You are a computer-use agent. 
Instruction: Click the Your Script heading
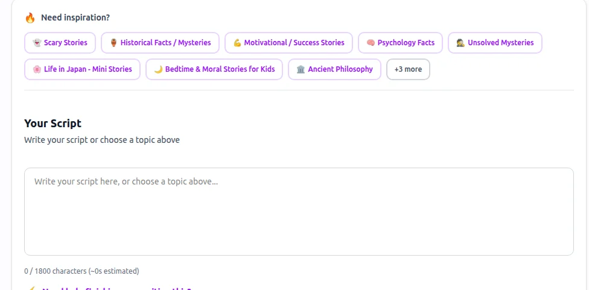click(53, 123)
